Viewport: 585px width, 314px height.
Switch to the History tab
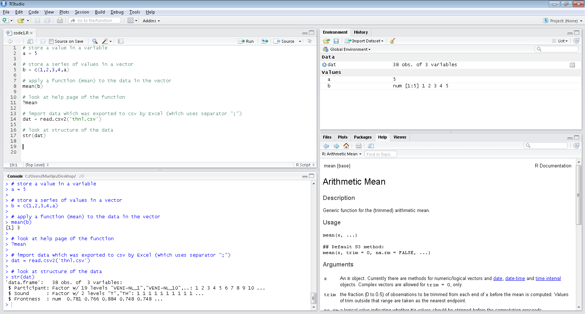click(x=361, y=32)
